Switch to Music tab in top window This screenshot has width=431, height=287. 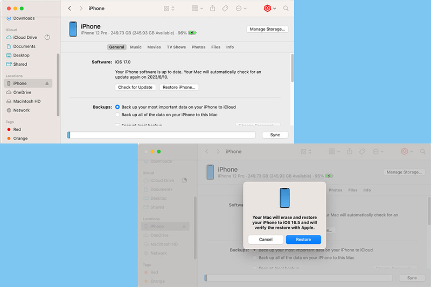point(136,47)
